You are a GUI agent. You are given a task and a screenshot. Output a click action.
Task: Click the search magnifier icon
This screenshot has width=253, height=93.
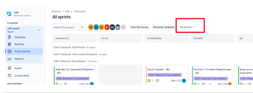click(82, 27)
